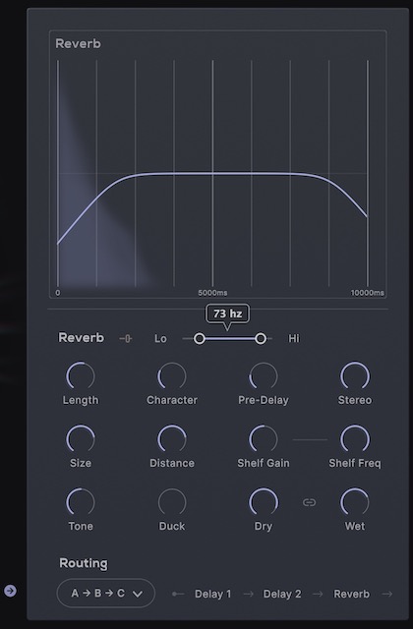
Task: Click the Tone knob
Action: click(81, 502)
